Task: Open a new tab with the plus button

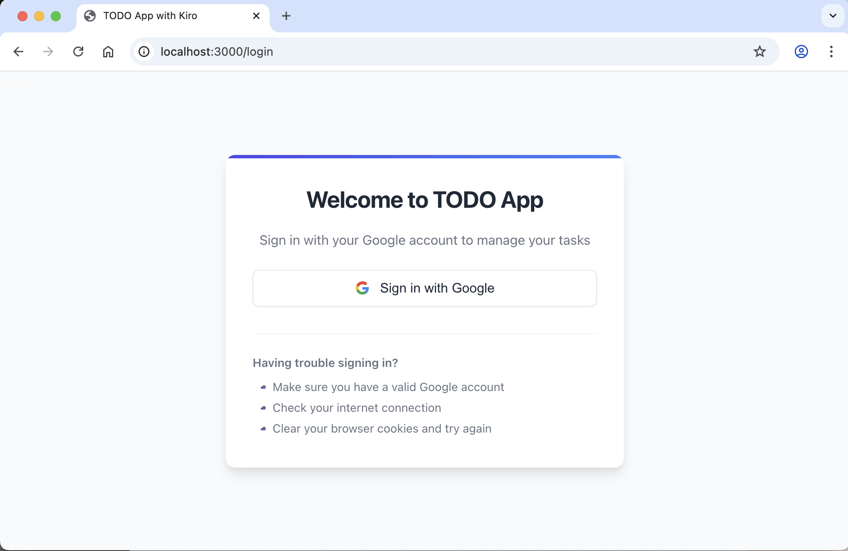Action: 286,16
